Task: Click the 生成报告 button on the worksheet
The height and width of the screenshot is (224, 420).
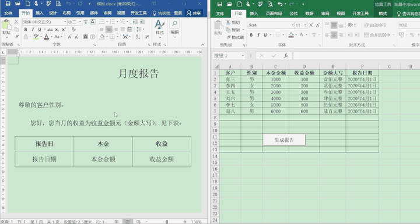Action: [284, 140]
